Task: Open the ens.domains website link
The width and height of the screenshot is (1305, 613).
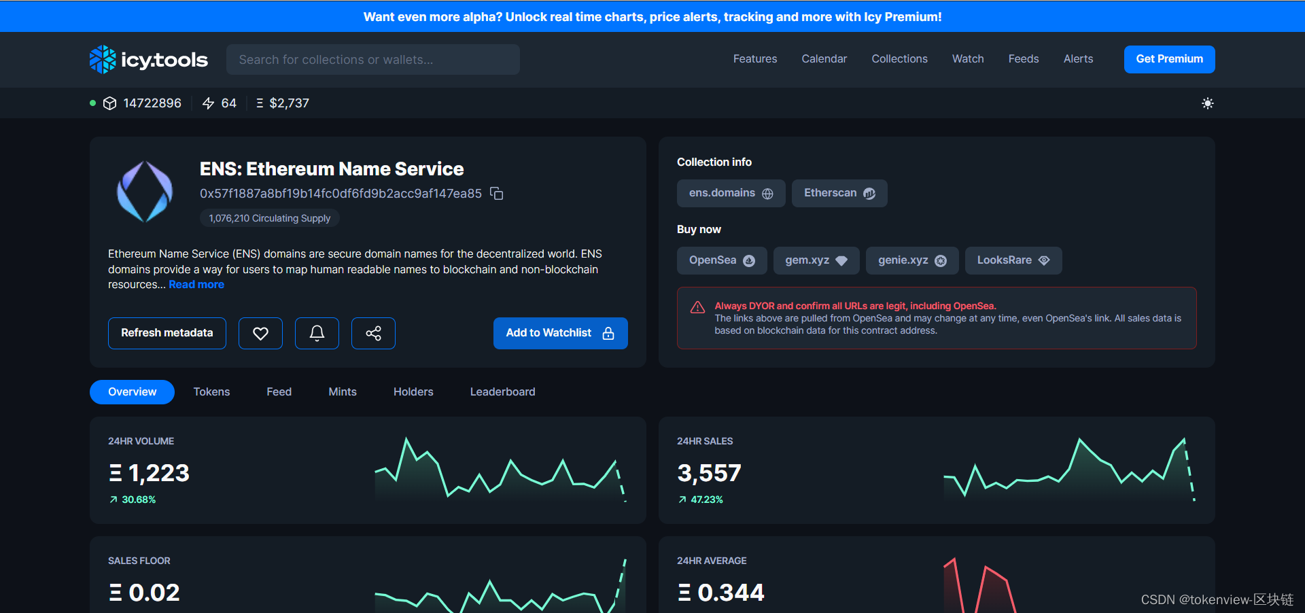Action: pos(731,193)
